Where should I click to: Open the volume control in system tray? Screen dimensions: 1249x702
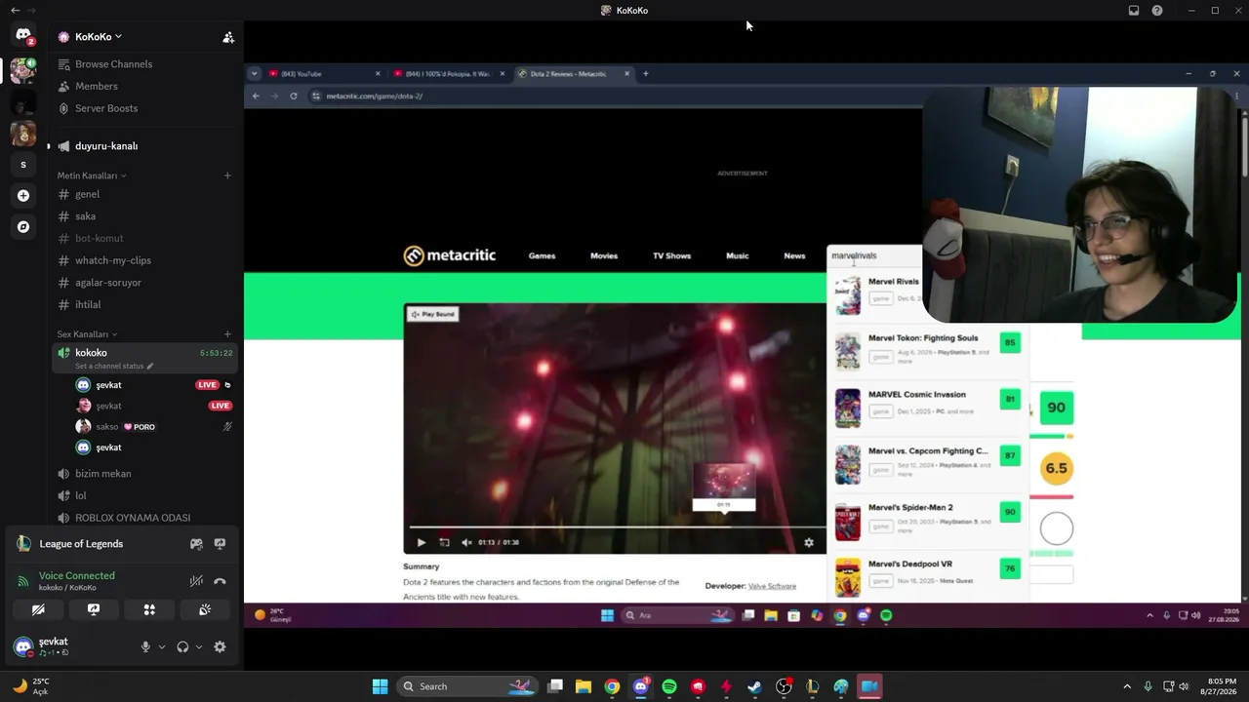[1184, 686]
